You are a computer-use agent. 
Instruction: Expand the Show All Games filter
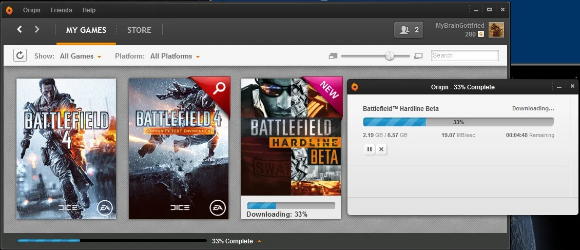click(x=81, y=56)
